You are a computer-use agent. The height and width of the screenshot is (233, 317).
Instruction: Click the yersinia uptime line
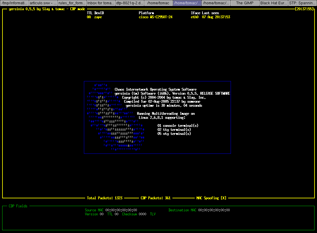coord(164,106)
